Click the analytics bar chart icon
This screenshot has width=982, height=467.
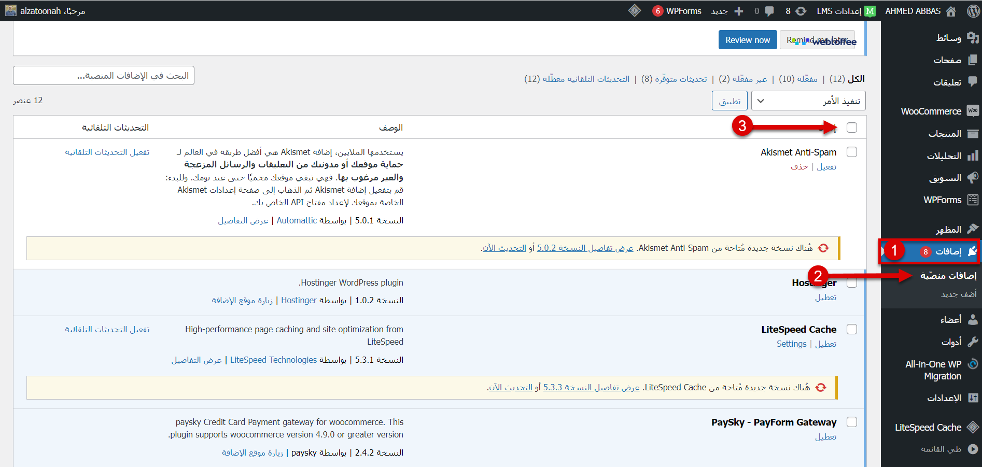pyautogui.click(x=973, y=155)
